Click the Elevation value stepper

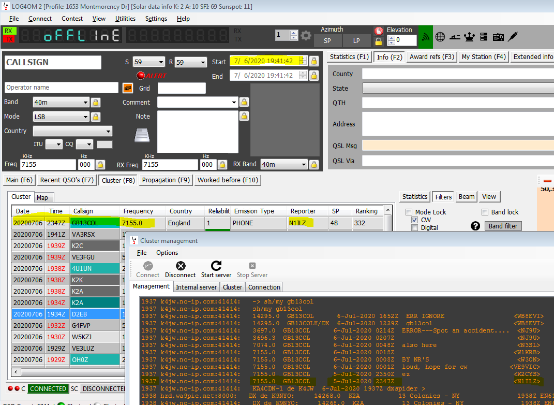click(391, 40)
